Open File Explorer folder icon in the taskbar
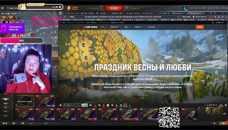Viewport: 228px width, 130px height. pos(91,105)
